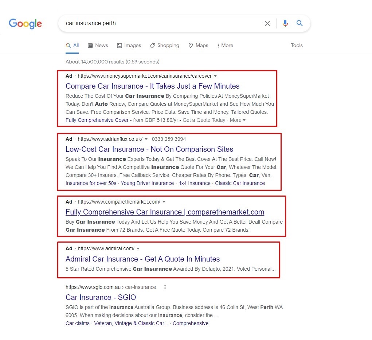
Task: Switch to the Images tab
Action: point(129,45)
